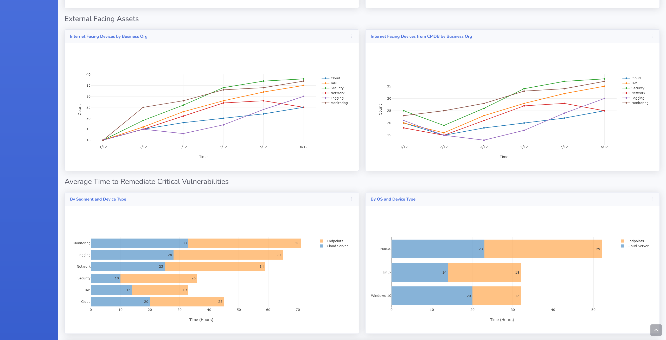Click Endpoints legend swatch in Segment chart

pos(322,241)
